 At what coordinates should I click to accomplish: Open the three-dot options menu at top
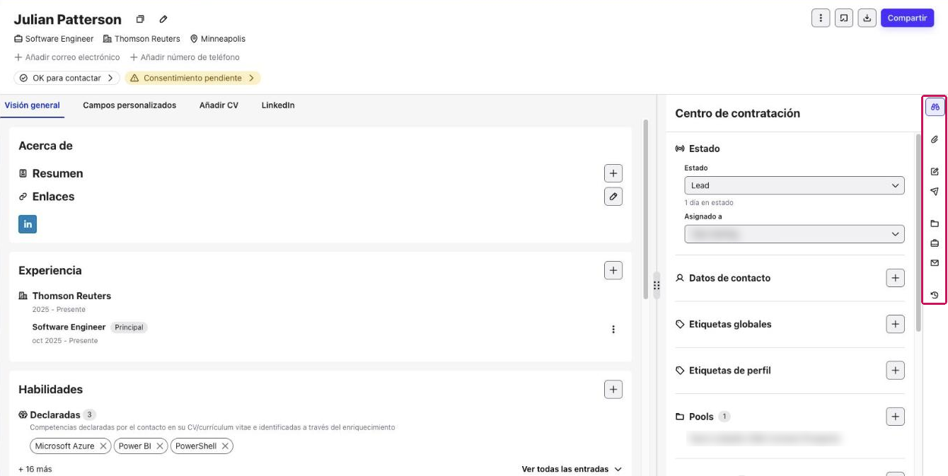(821, 18)
